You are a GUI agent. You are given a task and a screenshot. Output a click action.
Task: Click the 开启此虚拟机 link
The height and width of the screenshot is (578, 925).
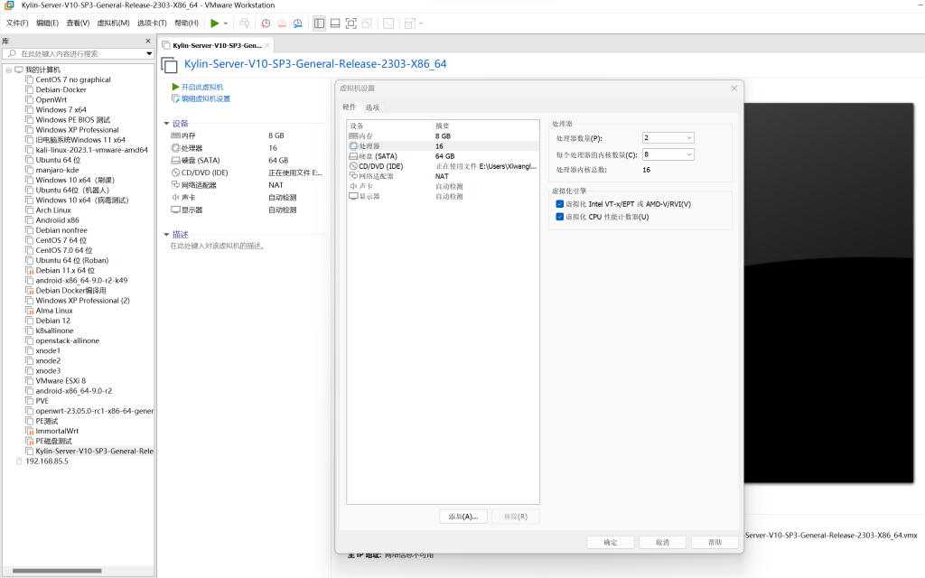[202, 88]
